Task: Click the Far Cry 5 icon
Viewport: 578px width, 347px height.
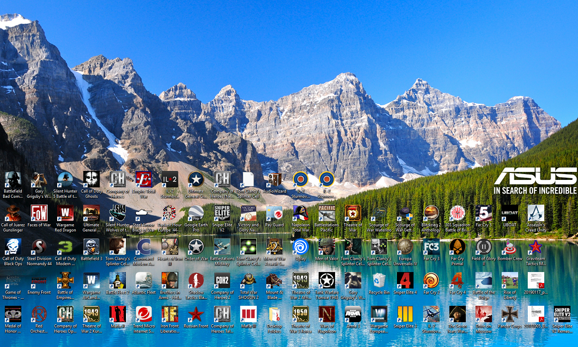Action: [483, 213]
